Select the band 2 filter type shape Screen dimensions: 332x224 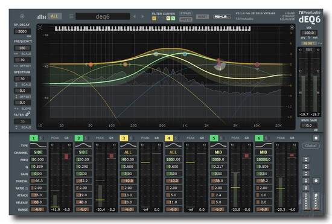pyautogui.click(x=83, y=146)
